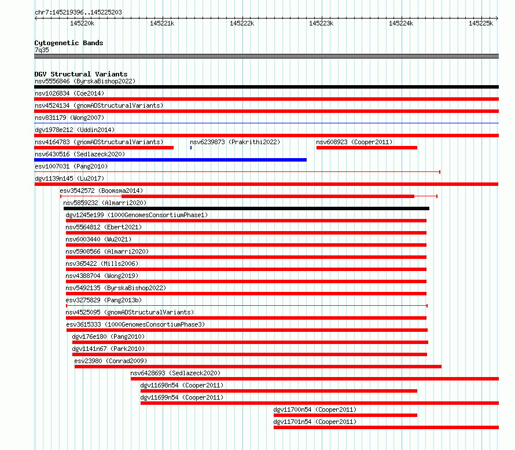This screenshot has height=450, width=515.
Task: Select esv23980 (Conrad2009) label
Action: [111, 361]
